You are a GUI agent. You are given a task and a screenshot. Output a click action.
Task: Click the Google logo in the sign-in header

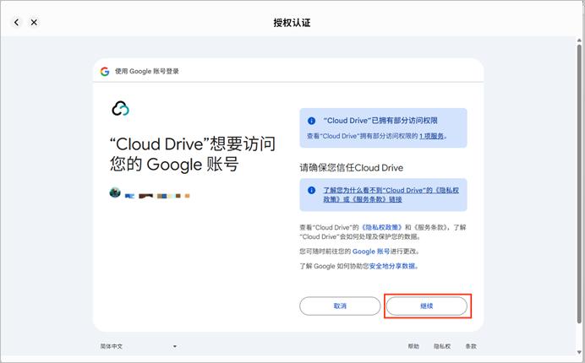[105, 72]
